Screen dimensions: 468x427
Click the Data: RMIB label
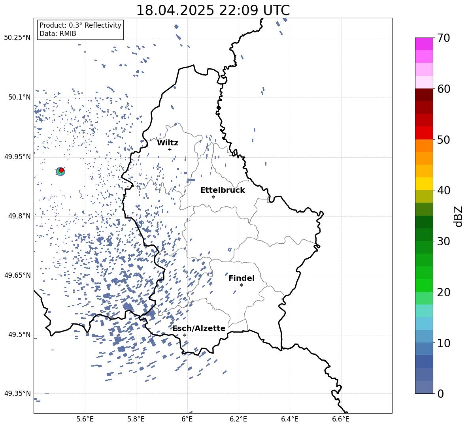click(58, 34)
